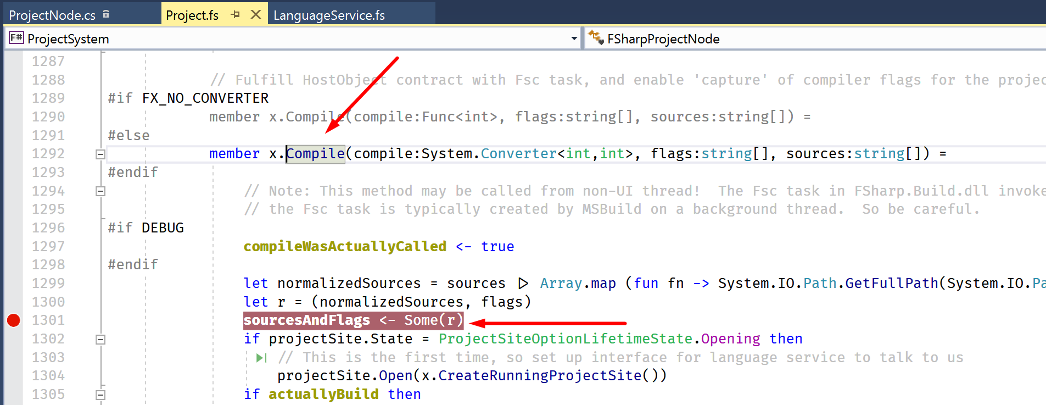
Task: Collapse the outline region at line 1294
Action: (100, 191)
